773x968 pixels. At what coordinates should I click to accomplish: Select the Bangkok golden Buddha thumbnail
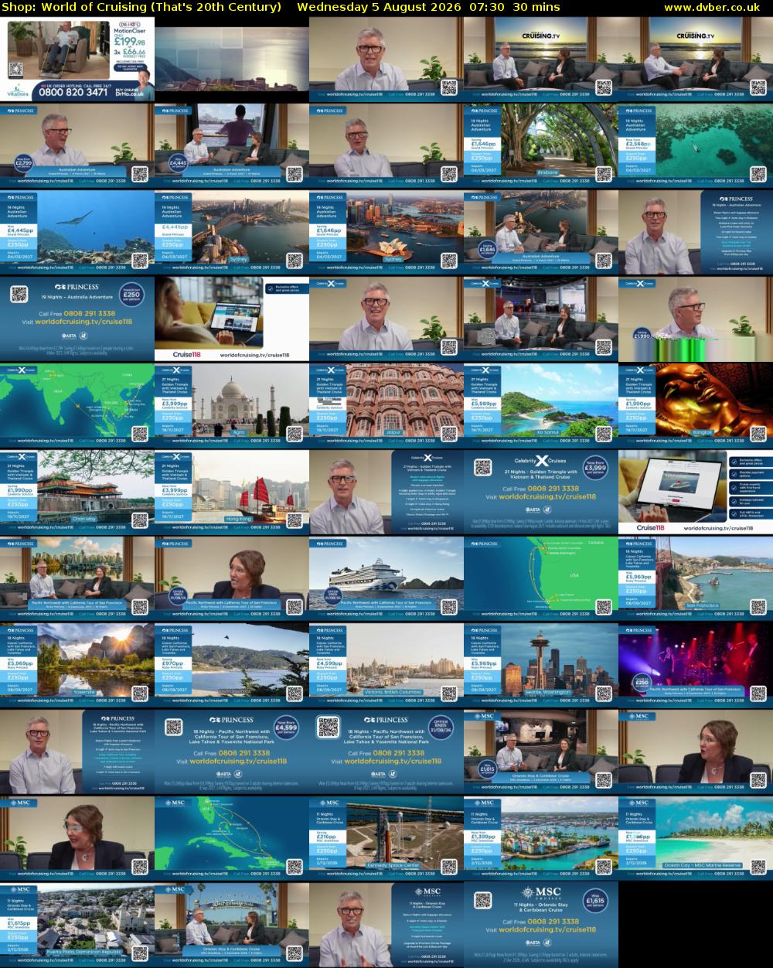(696, 406)
